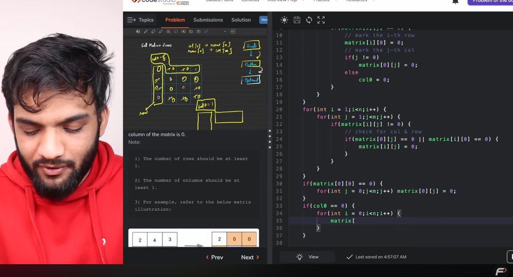Click 'if(matrix[0][0] == 0) {' on line 30

342,183
